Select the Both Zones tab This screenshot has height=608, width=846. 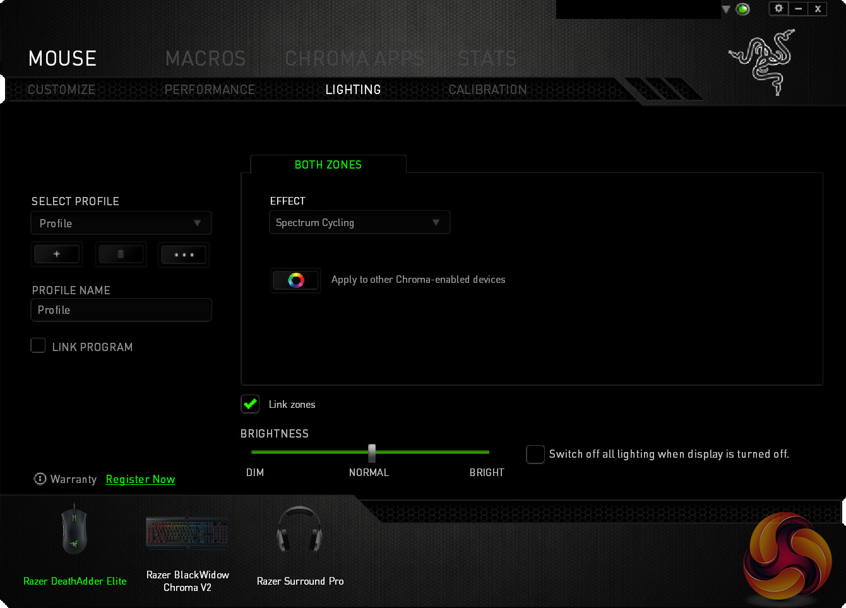pos(328,165)
